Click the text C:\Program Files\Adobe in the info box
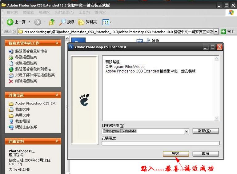Viewport: 237px width, 174px height. 125,66
